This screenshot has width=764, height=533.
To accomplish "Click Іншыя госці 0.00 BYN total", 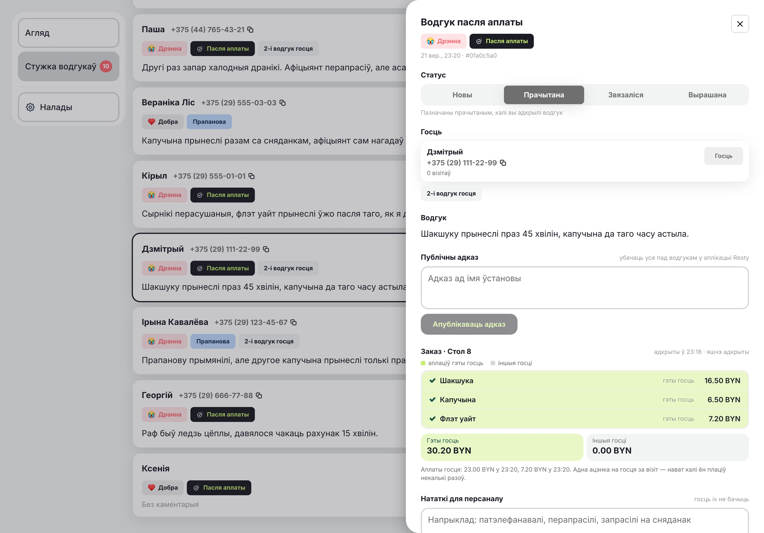I will [x=667, y=447].
